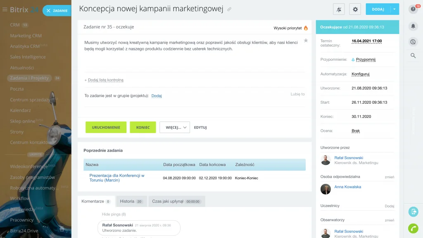Click the search magnifier icon

click(x=413, y=56)
